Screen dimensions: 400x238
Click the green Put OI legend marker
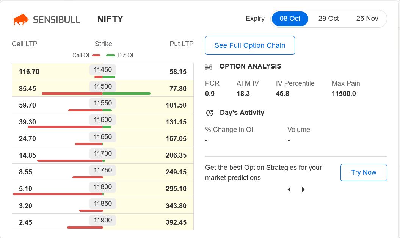pos(110,55)
